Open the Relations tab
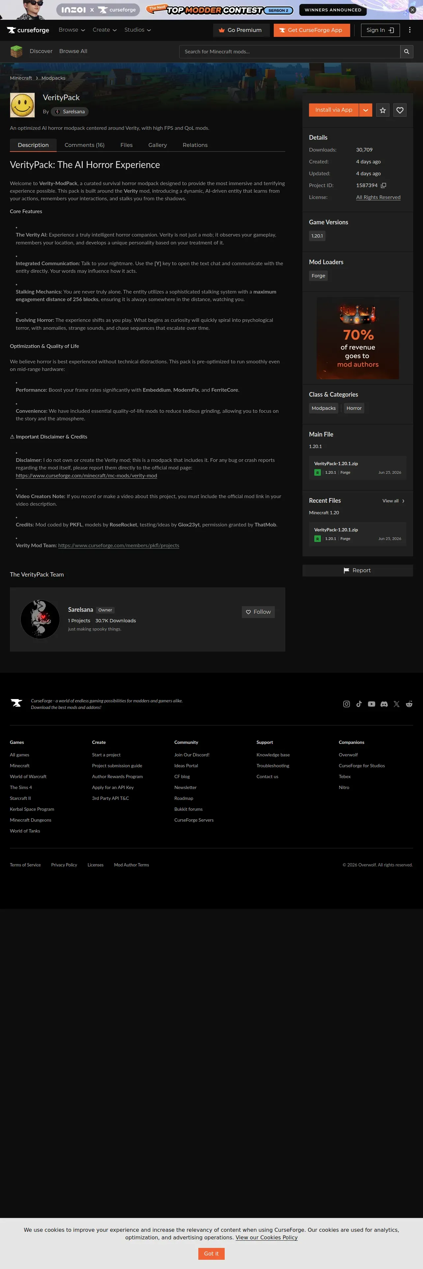This screenshot has width=423, height=1269. coord(195,145)
